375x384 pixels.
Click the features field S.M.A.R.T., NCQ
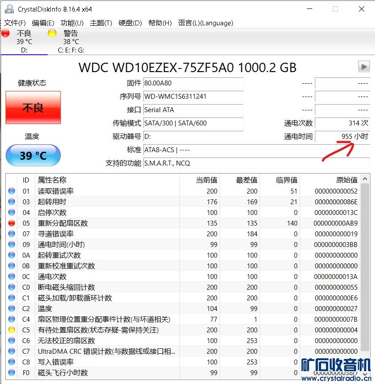(x=257, y=163)
